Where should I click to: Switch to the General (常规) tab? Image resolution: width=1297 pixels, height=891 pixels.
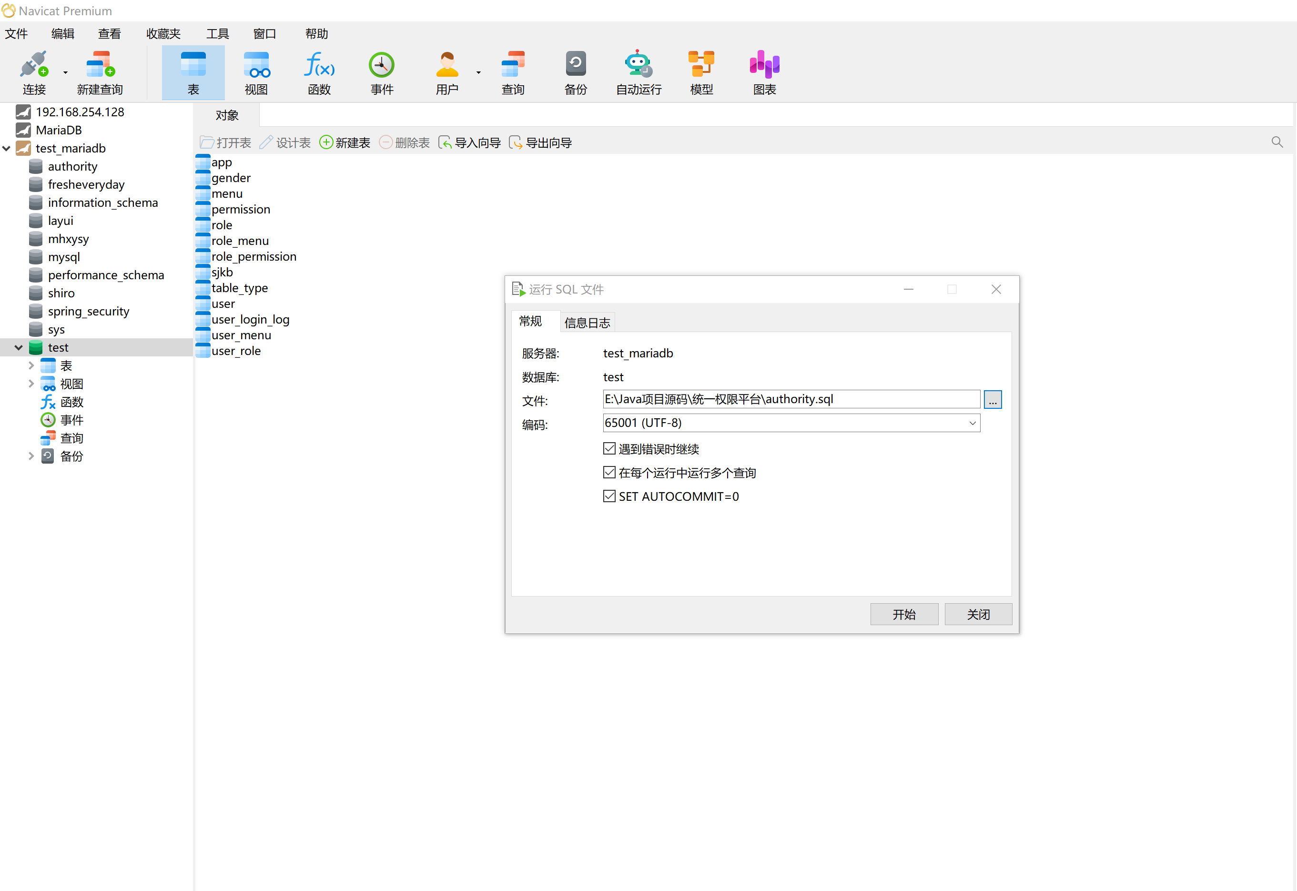pyautogui.click(x=530, y=322)
